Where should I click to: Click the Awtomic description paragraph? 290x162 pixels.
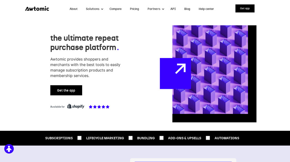(x=86, y=68)
